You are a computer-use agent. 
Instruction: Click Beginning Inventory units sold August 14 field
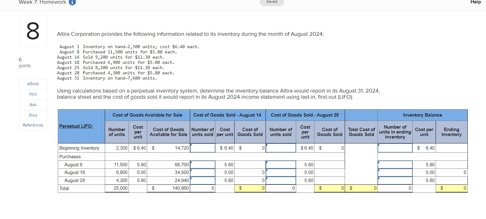202,148
